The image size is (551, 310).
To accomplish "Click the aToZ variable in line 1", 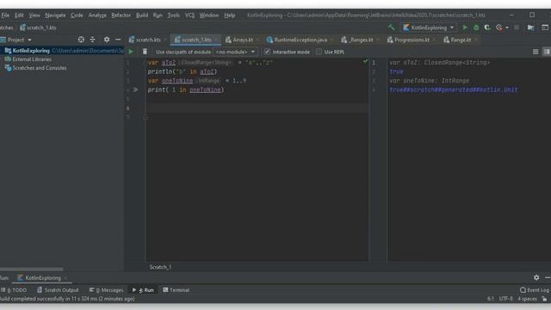I will 169,63.
